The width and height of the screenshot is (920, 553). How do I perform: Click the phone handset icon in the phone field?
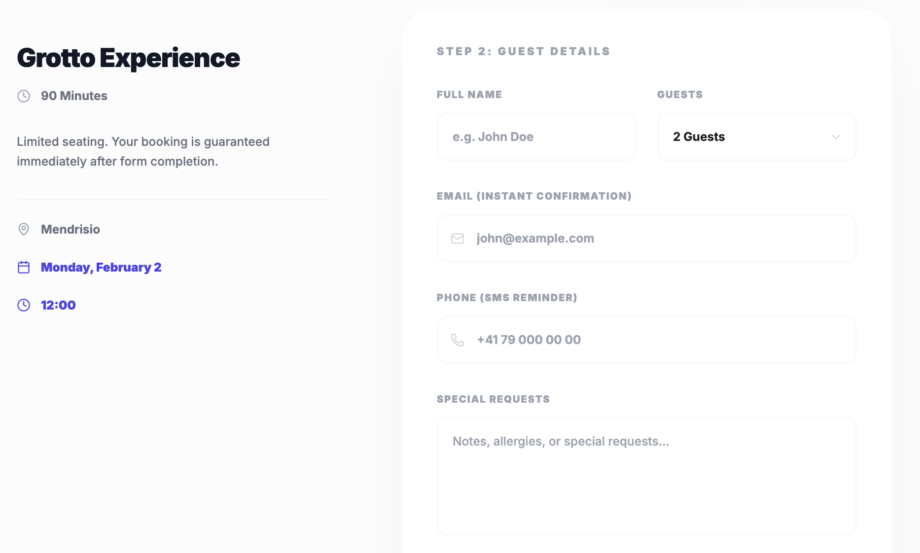[x=458, y=340]
